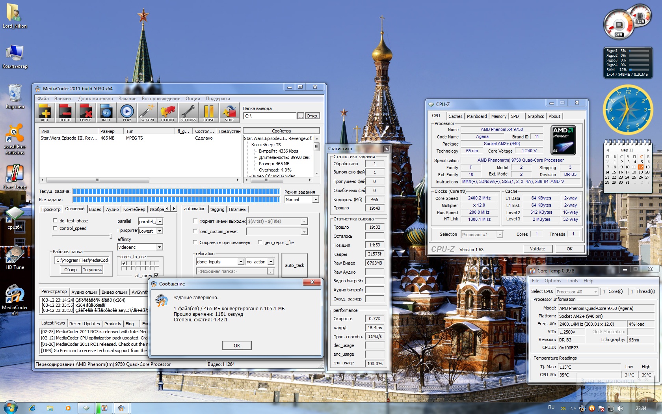Click the Папка вывода path field
Viewport: 662px width, 414px height.
tap(270, 116)
